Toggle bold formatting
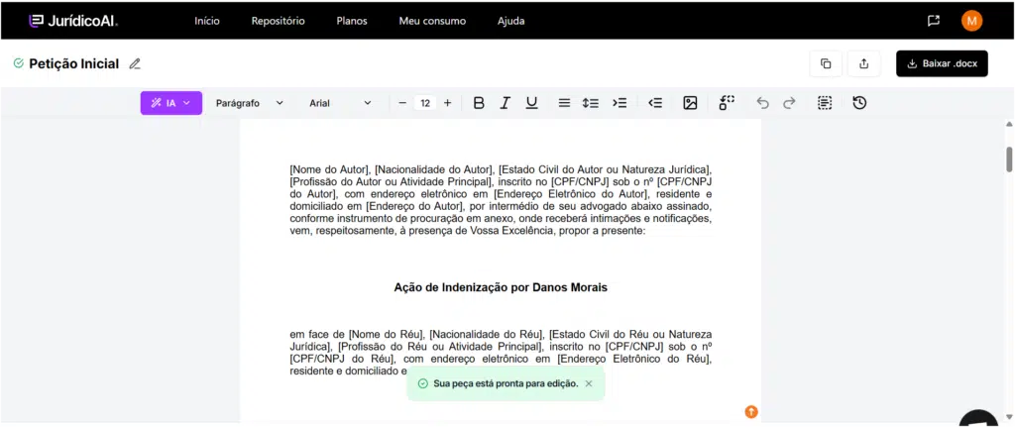This screenshot has width=1015, height=427. [x=479, y=103]
